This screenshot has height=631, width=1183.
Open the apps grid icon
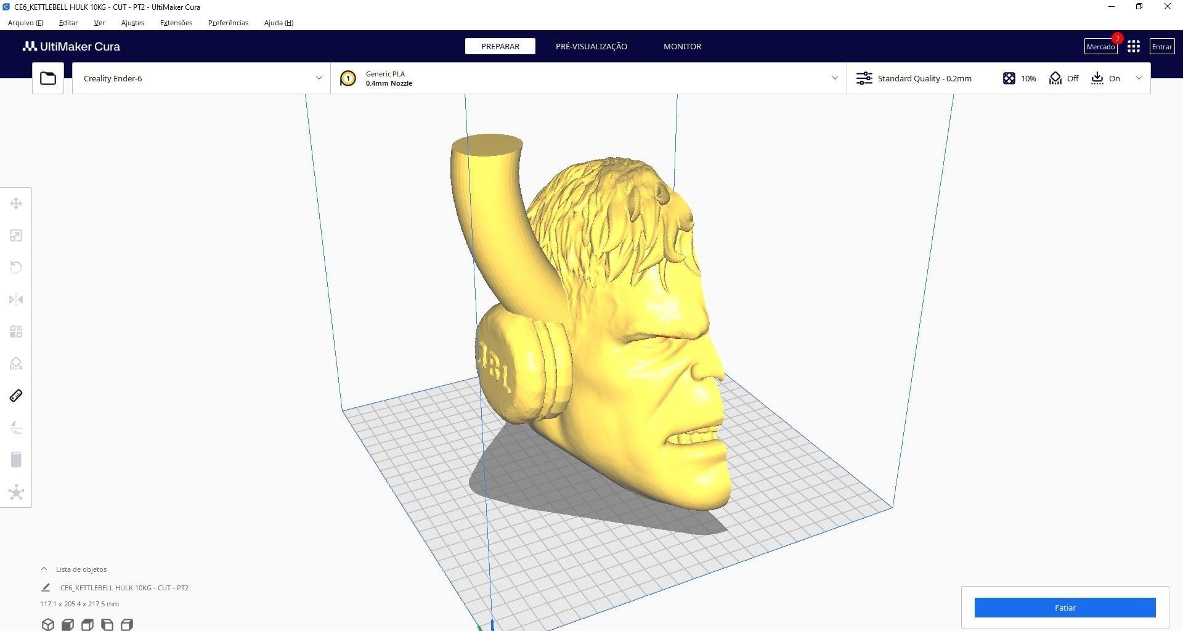pos(1134,47)
